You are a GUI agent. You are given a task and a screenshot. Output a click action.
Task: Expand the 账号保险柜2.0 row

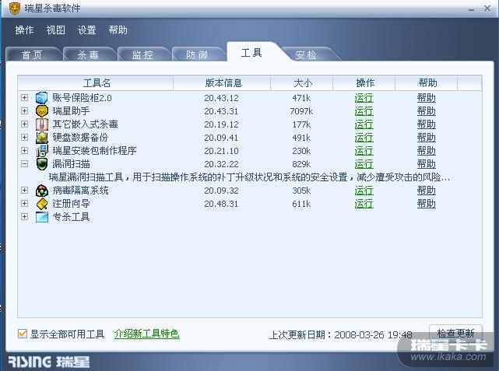pyautogui.click(x=24, y=97)
